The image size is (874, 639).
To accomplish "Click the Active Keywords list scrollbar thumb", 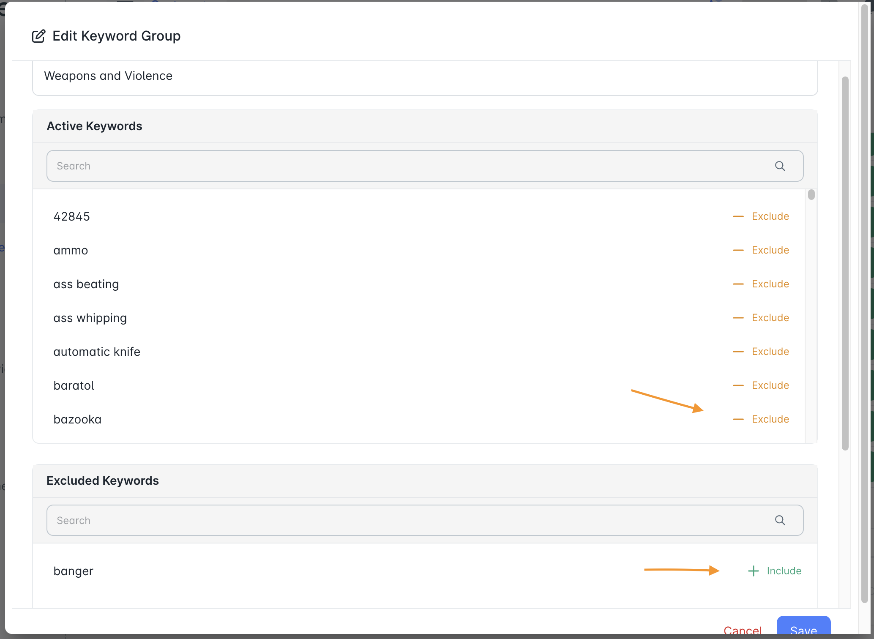I will pyautogui.click(x=811, y=195).
